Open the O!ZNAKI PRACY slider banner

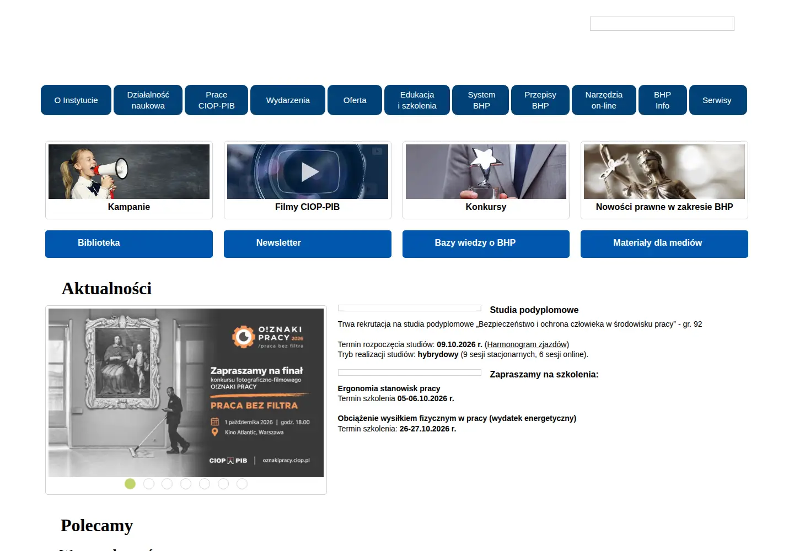click(186, 393)
